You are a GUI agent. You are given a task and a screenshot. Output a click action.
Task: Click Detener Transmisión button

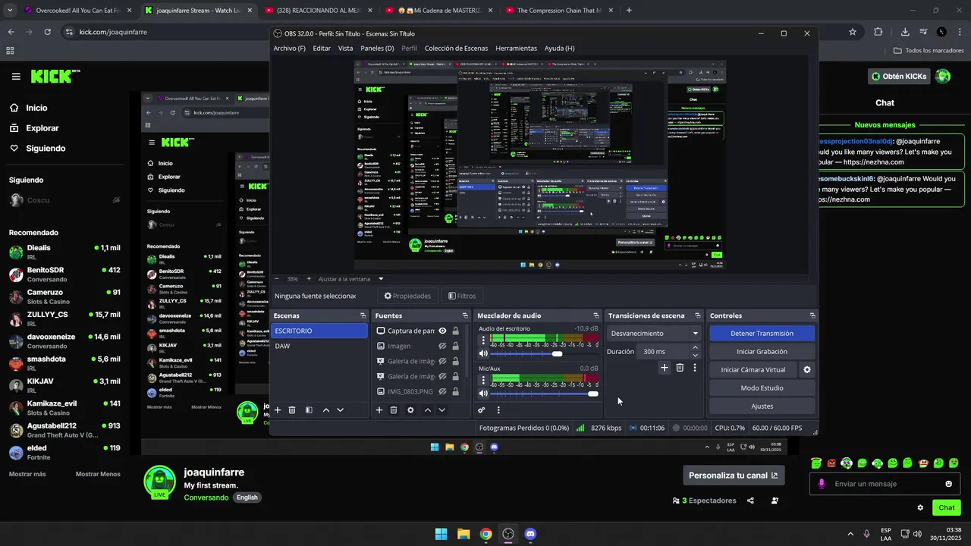pyautogui.click(x=762, y=333)
